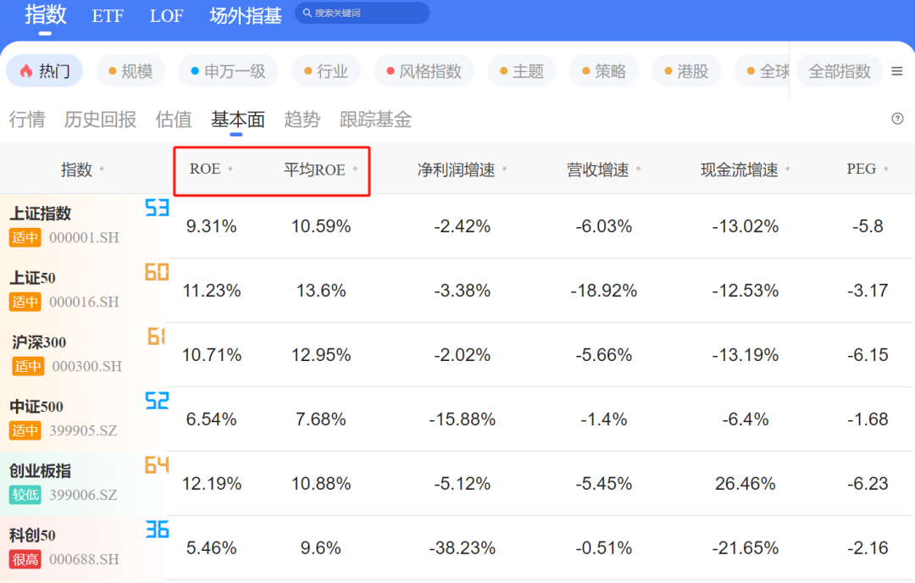This screenshot has height=583, width=915.
Task: Click 营收增速 value -1.4% for 中证500
Action: coord(603,419)
